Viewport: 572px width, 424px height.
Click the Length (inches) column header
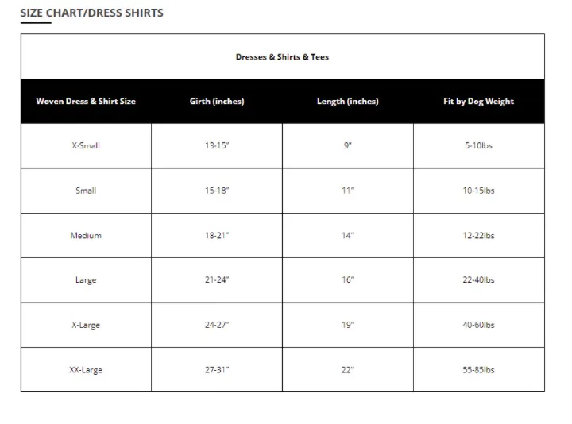coord(348,102)
